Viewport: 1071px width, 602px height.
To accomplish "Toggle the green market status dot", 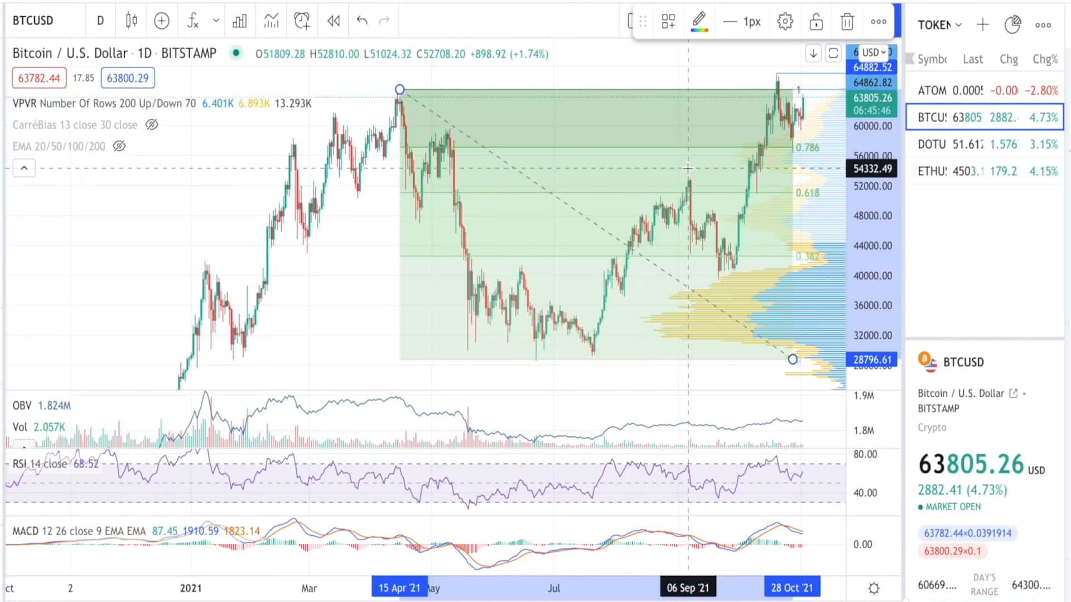I will [x=237, y=53].
